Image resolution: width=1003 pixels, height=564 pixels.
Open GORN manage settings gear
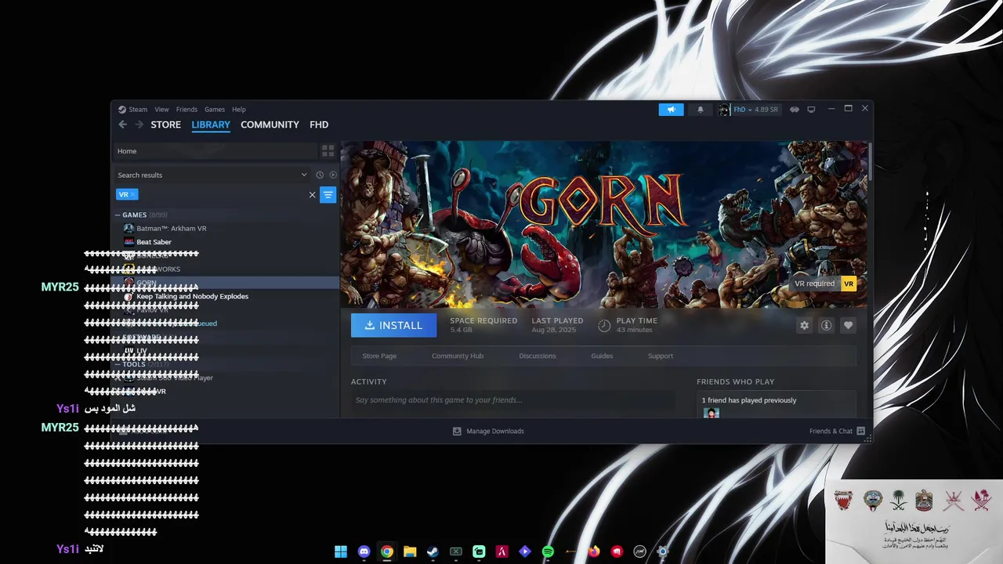point(804,325)
